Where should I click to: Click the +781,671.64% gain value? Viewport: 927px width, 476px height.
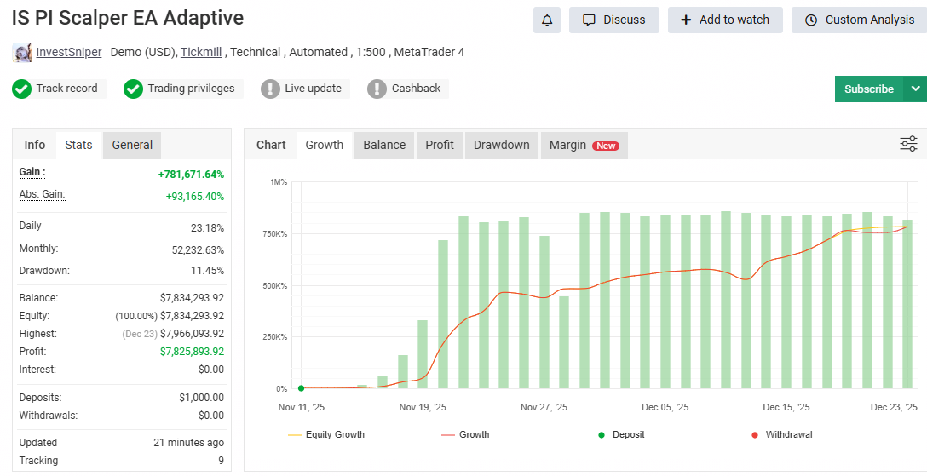point(191,175)
